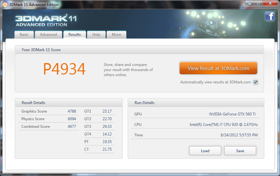Click the time 8/24/2012 5:57:55 PM
The image size is (280, 176).
coord(239,135)
